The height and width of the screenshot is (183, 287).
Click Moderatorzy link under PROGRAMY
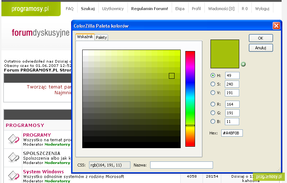point(57,144)
